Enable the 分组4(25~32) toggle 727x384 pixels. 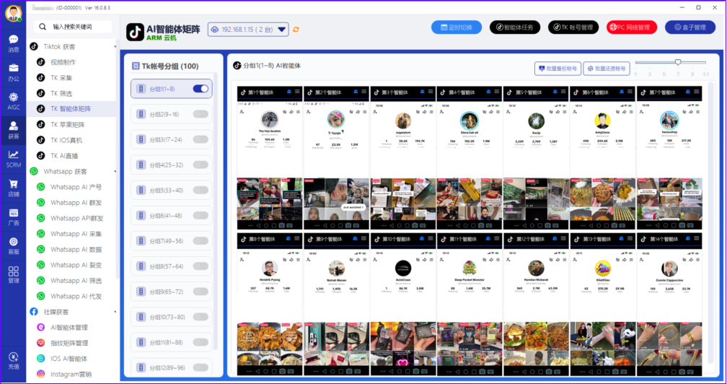tap(201, 165)
